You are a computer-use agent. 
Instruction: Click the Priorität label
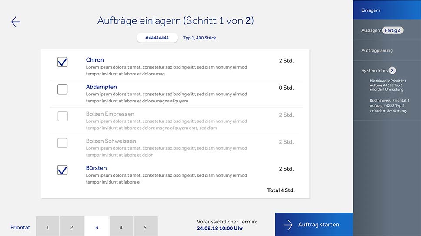(20, 227)
